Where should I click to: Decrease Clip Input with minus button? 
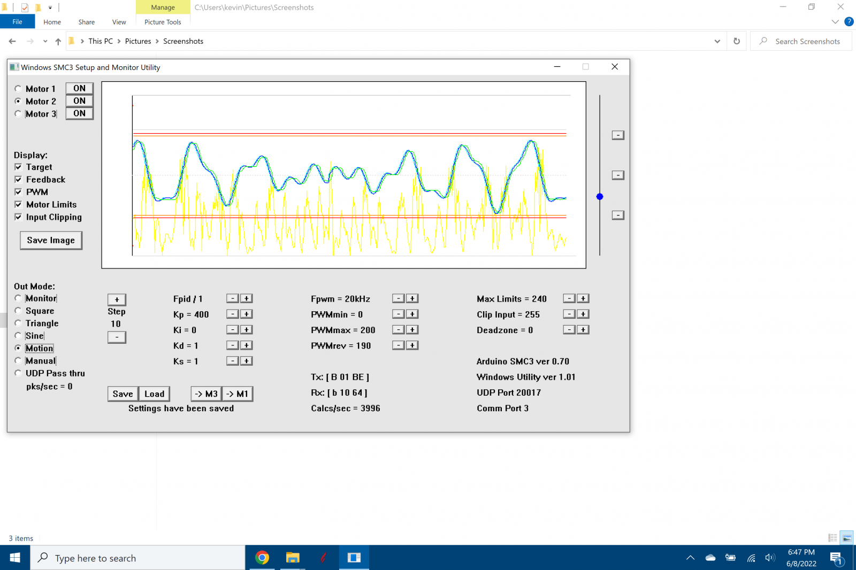click(570, 314)
